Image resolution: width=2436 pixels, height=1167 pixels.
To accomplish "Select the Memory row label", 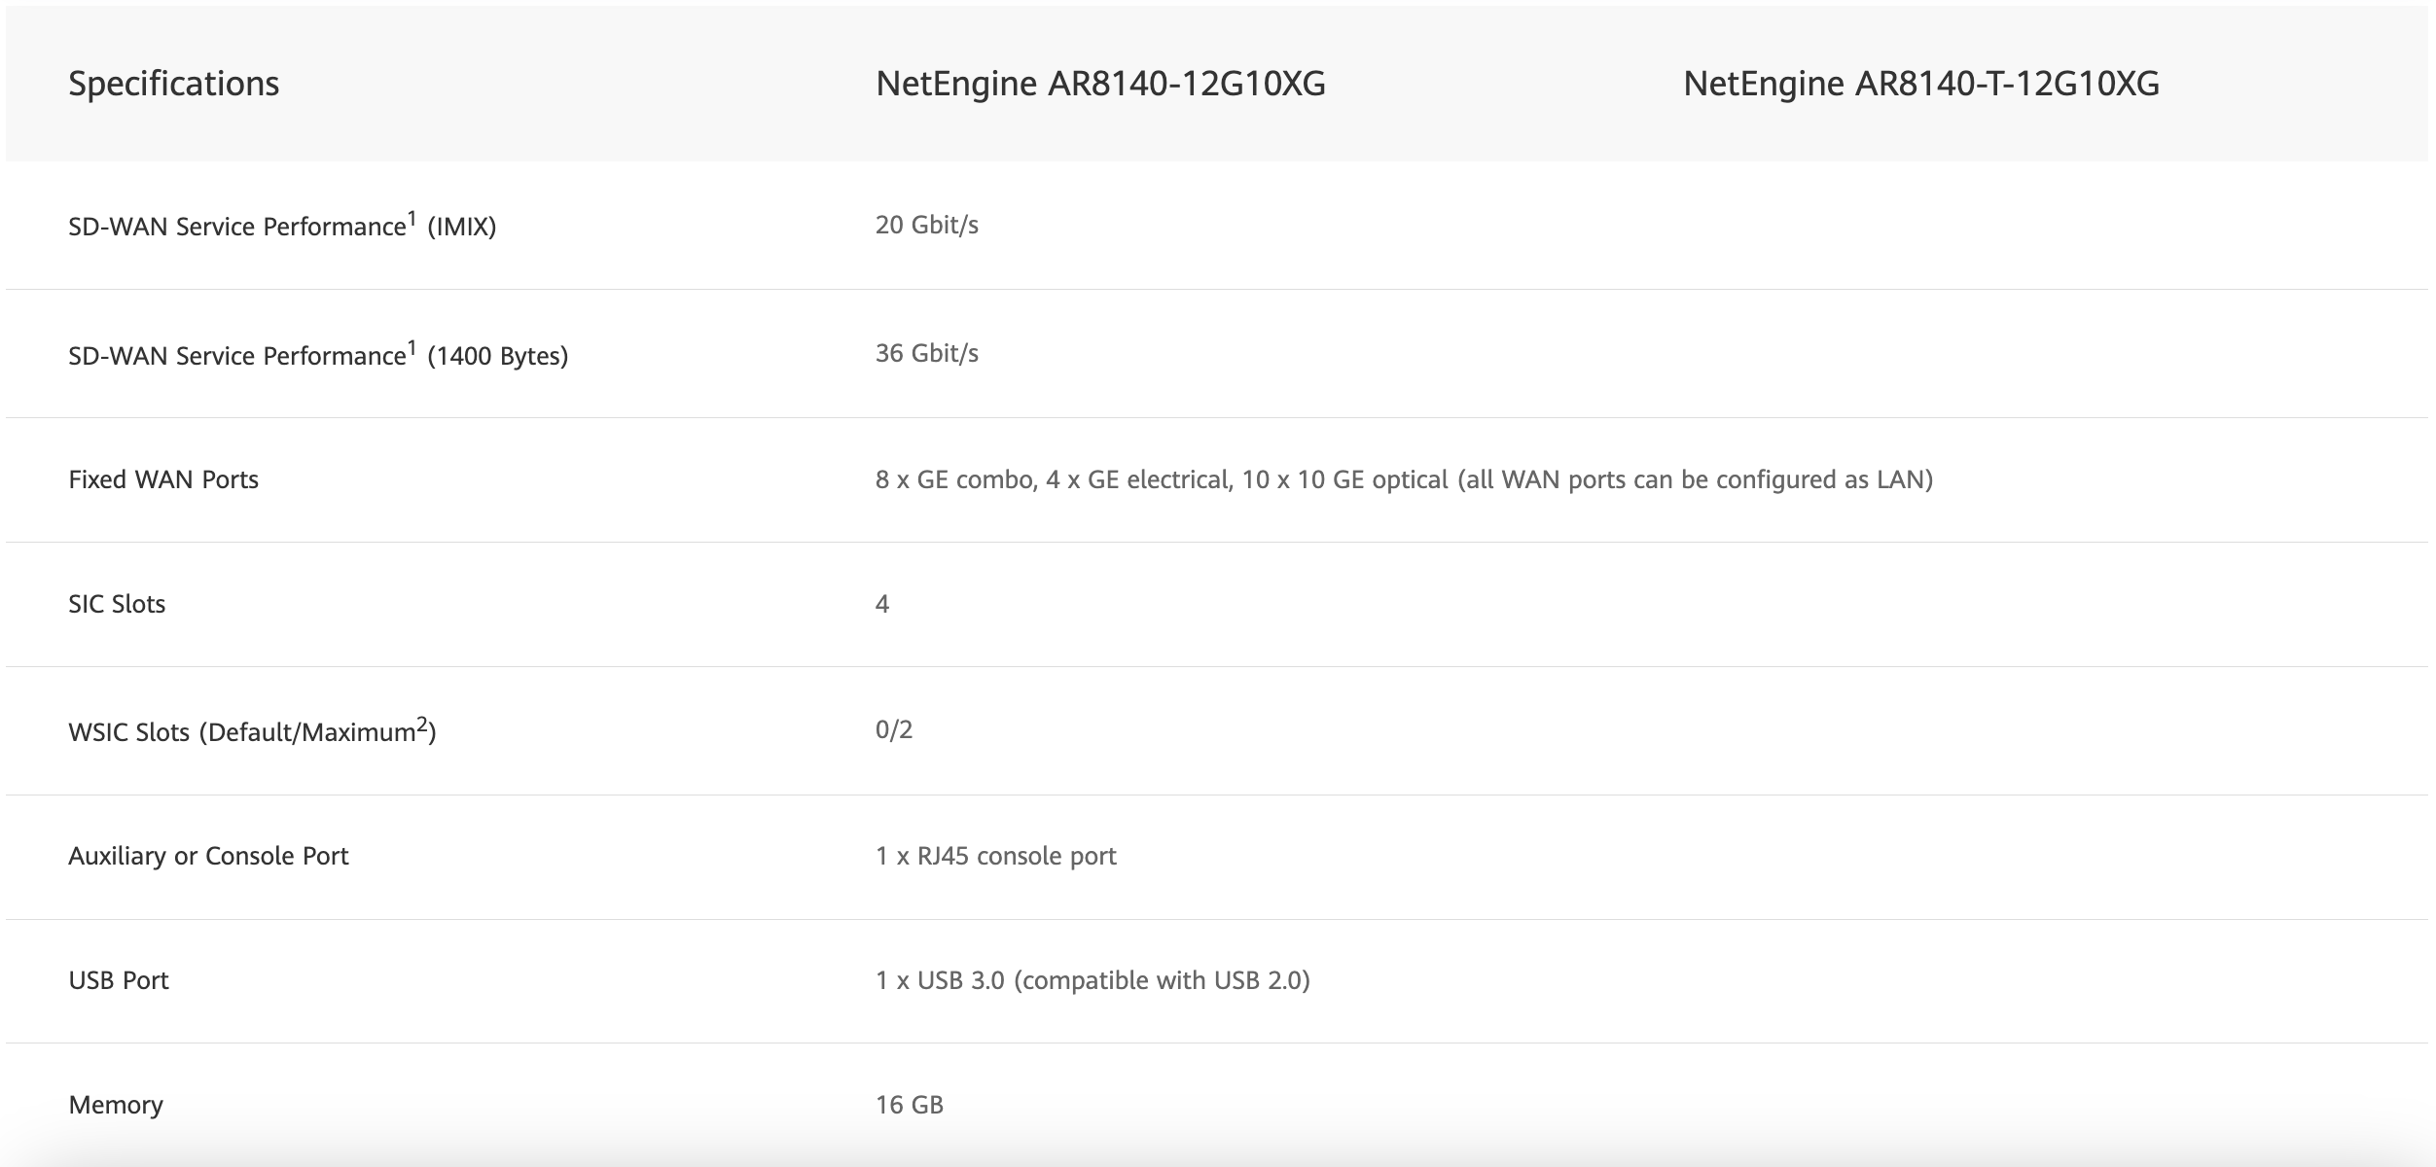I will (x=116, y=1105).
